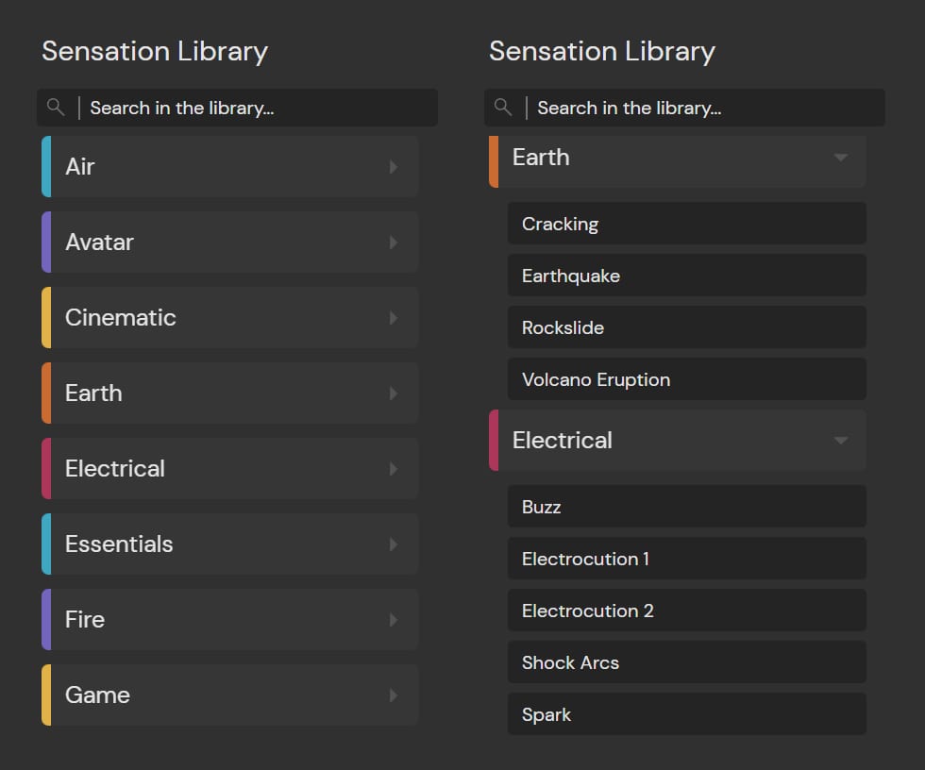Click the yellow color bar beside Cinematic

(x=46, y=317)
